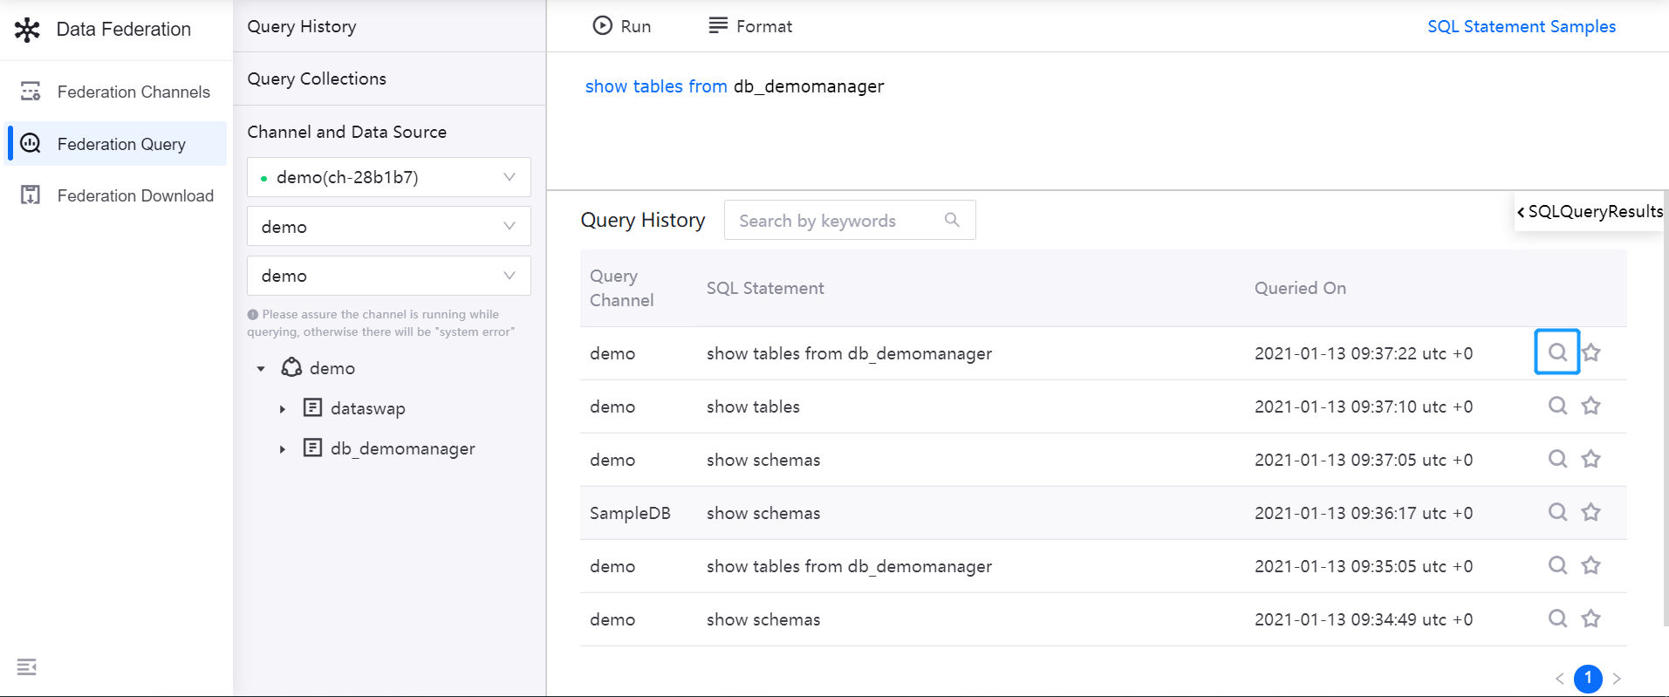Image resolution: width=1669 pixels, height=697 pixels.
Task: Open SQL Statement Samples link
Action: (1521, 26)
